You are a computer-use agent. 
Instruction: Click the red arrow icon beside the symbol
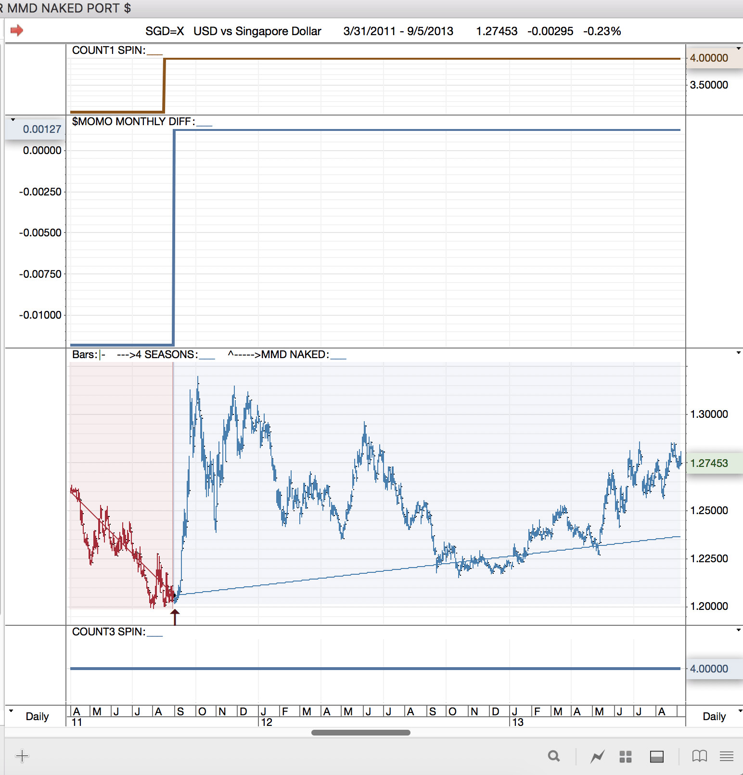[17, 31]
